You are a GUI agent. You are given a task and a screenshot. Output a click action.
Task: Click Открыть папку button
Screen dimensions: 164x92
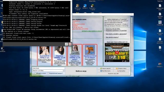coord(121,68)
